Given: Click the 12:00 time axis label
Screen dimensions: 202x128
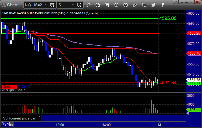Looking at the screenshot, I should [60, 125].
